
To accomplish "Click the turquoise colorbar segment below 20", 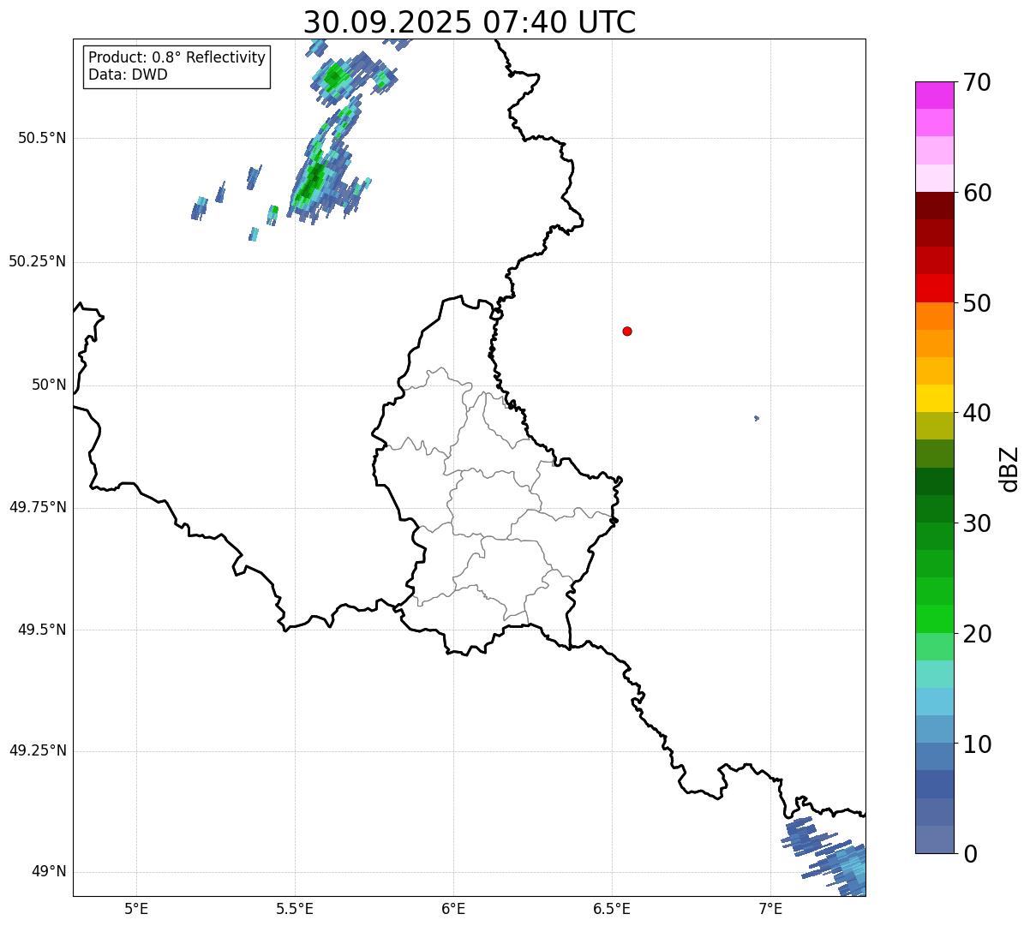I will click(934, 674).
